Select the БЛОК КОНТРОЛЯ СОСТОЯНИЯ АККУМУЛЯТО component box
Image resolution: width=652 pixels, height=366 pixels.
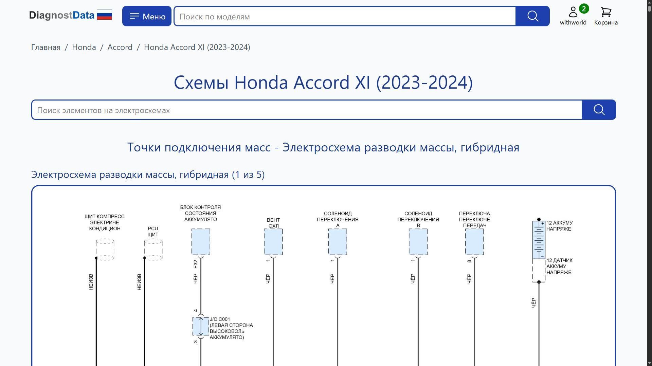(201, 242)
